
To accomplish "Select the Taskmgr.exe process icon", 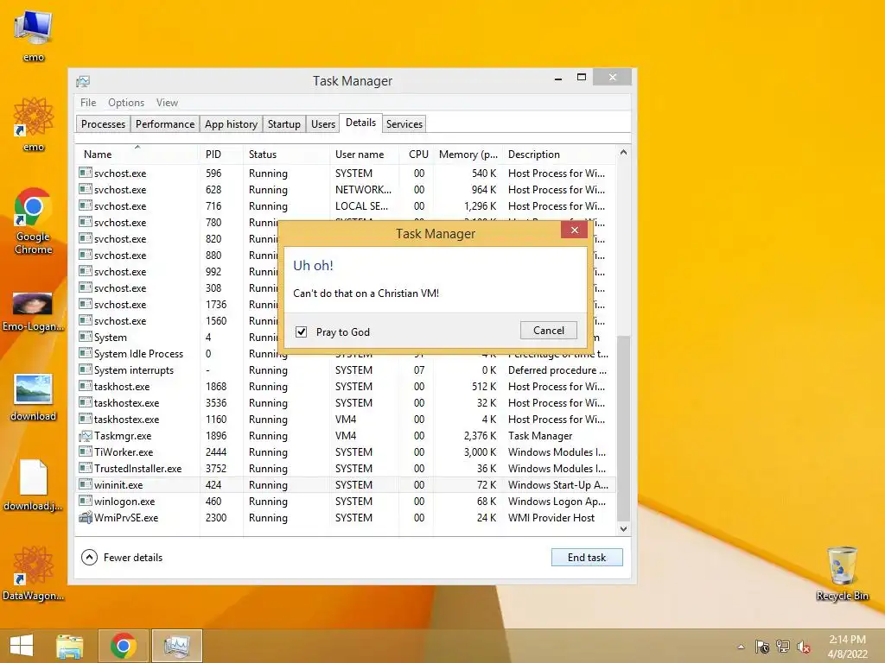I will click(86, 436).
